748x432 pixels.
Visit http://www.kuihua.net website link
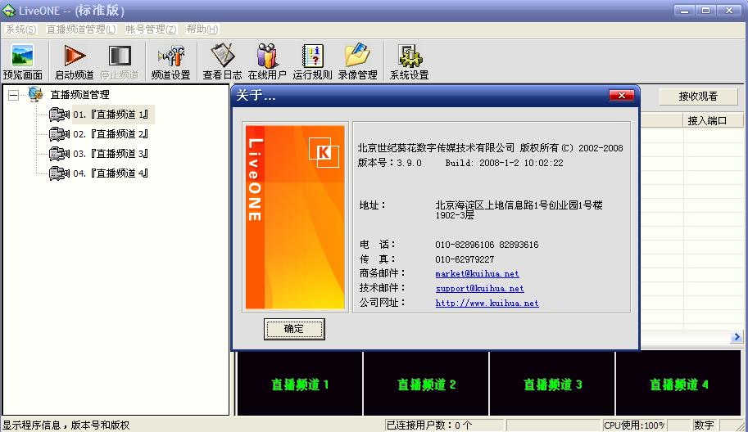pos(487,304)
